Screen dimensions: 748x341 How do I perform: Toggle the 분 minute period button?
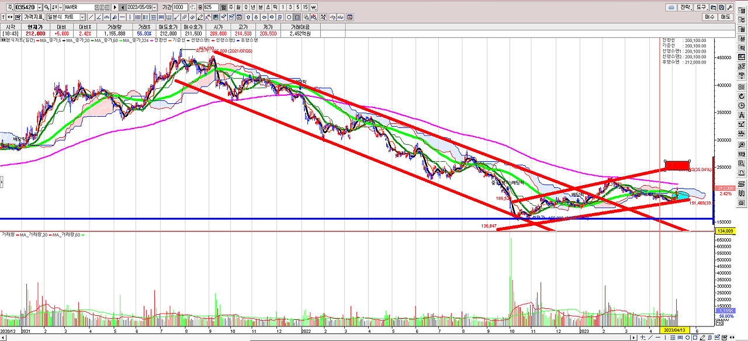coord(261,7)
